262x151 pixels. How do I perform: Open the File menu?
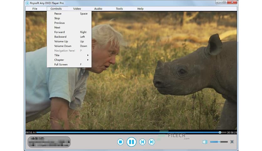tap(35, 9)
